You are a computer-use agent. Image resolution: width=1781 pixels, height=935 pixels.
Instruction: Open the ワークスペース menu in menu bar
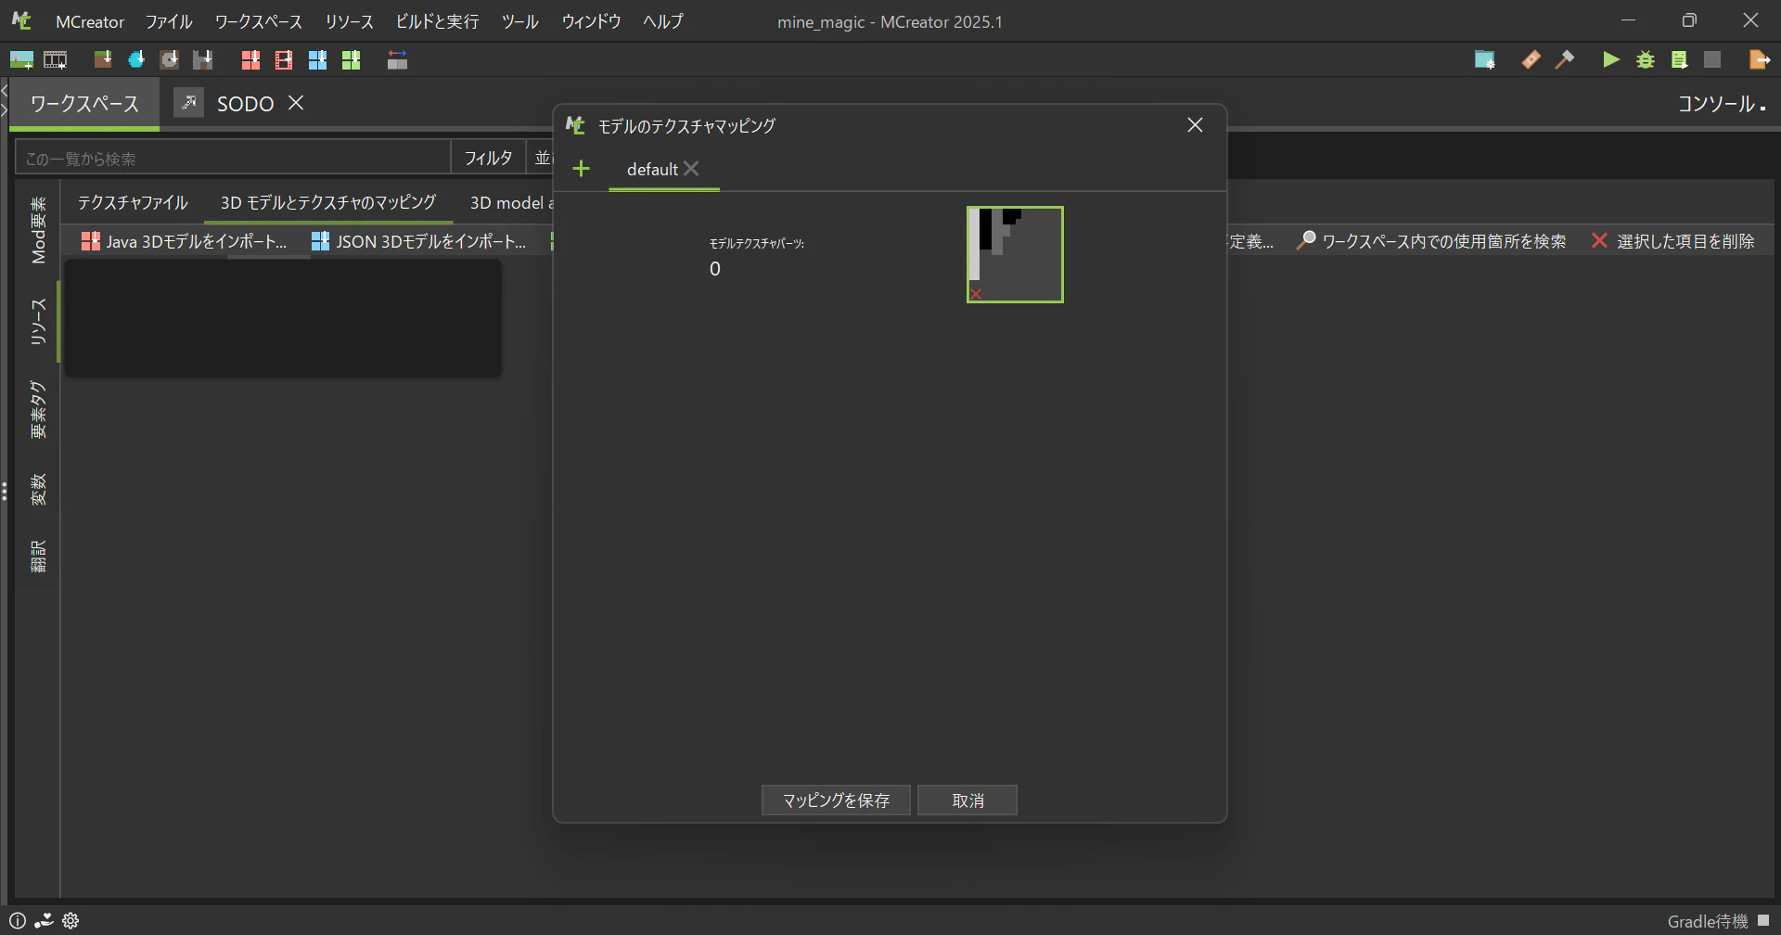pos(259,21)
